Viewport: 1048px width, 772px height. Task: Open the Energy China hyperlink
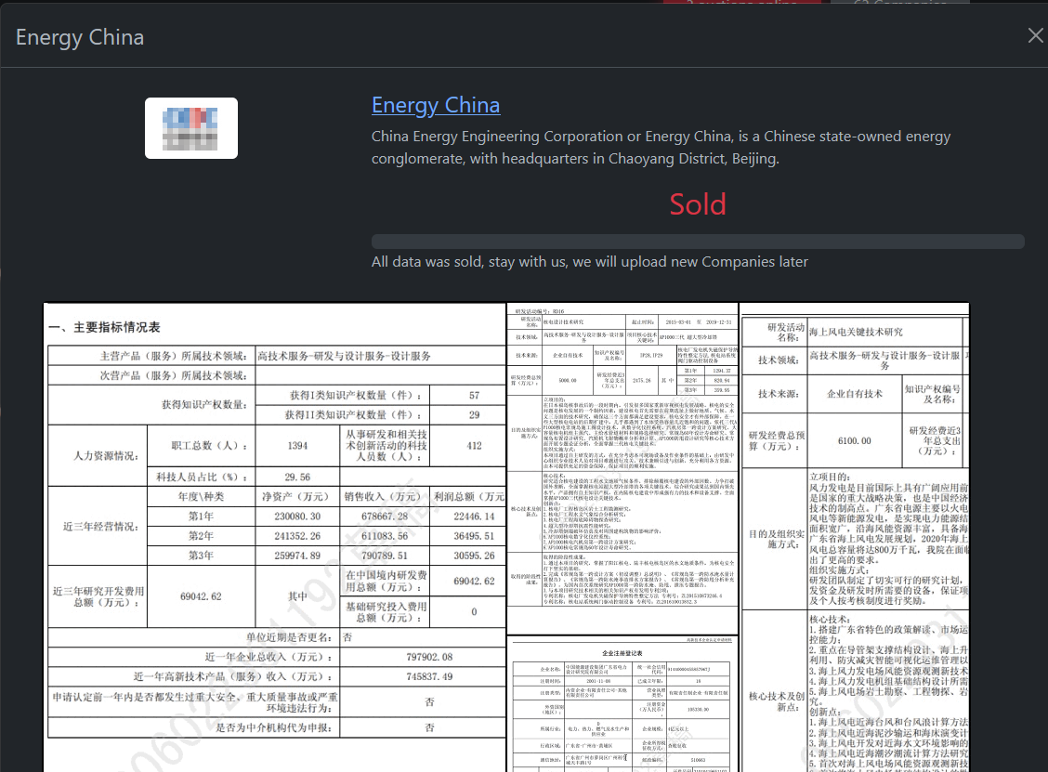click(436, 105)
